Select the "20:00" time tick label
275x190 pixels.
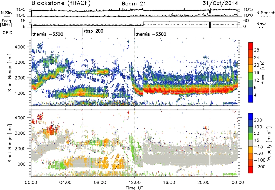click(203, 183)
